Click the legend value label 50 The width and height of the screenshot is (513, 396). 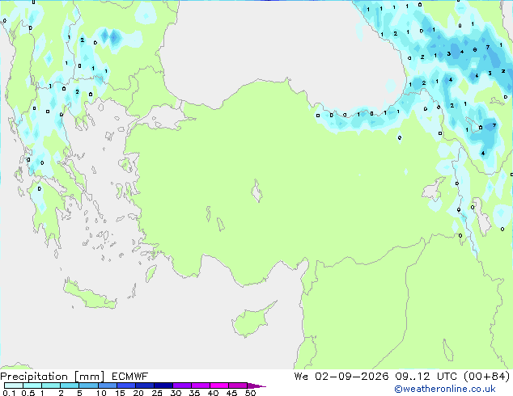(x=251, y=393)
